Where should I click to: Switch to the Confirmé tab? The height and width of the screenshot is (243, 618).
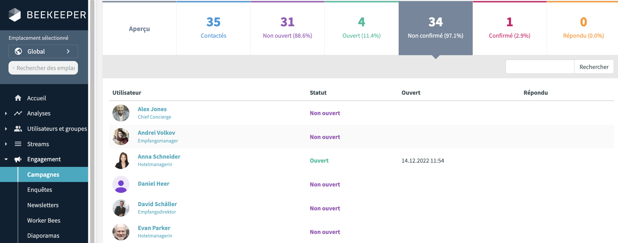pos(510,28)
